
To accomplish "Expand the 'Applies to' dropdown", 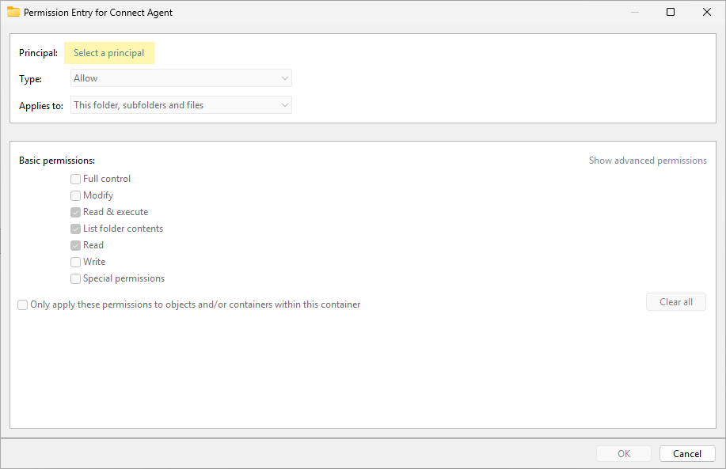I will tap(181, 105).
